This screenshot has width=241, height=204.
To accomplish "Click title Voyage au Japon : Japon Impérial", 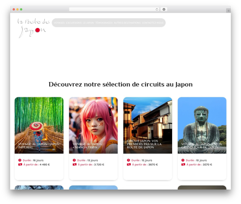I will pyautogui.click(x=39, y=146).
